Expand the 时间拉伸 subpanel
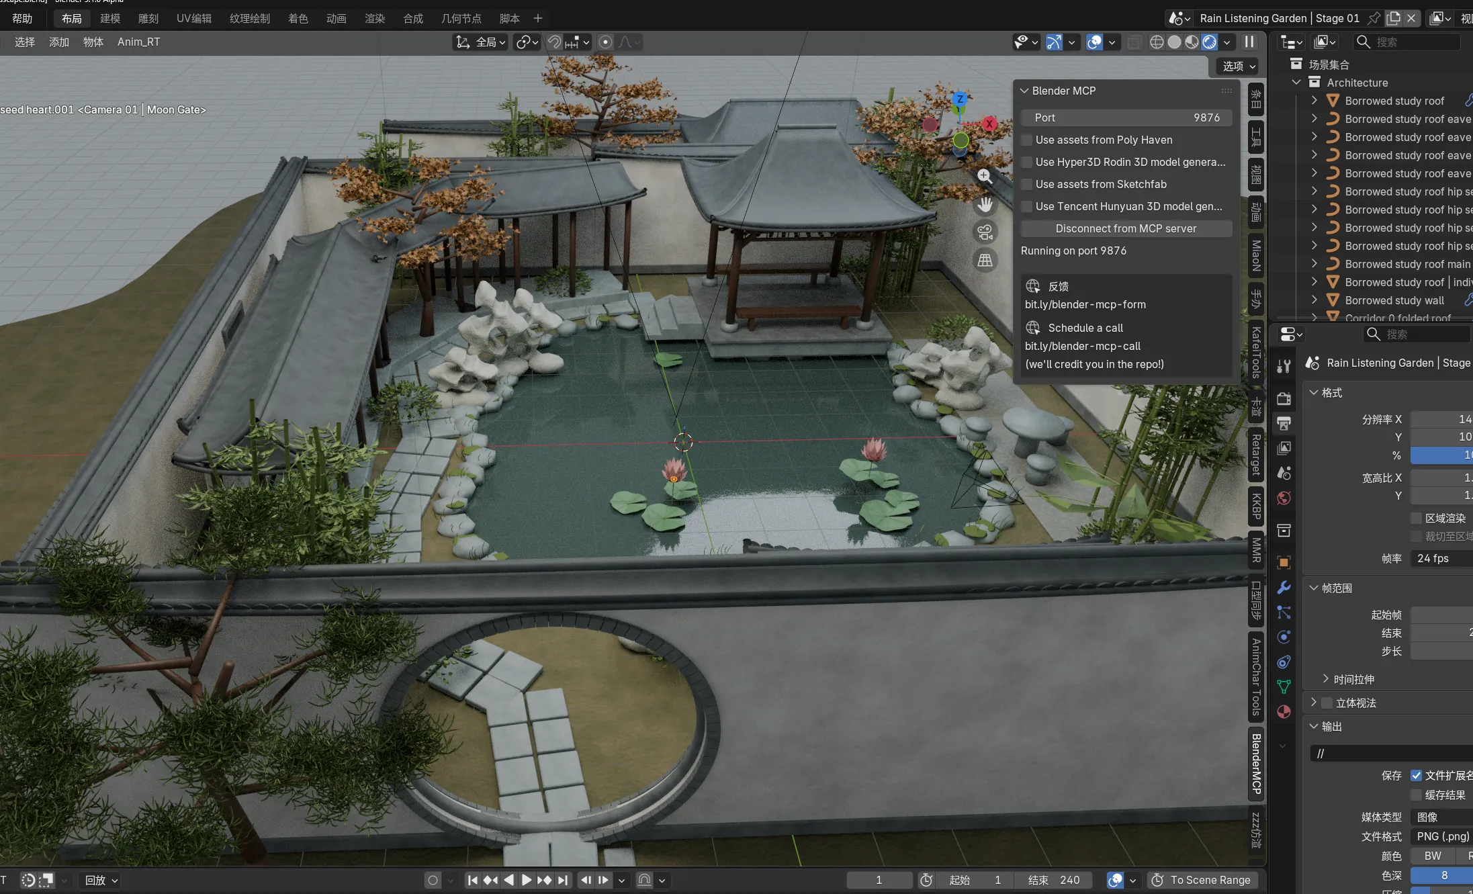 click(x=1325, y=678)
